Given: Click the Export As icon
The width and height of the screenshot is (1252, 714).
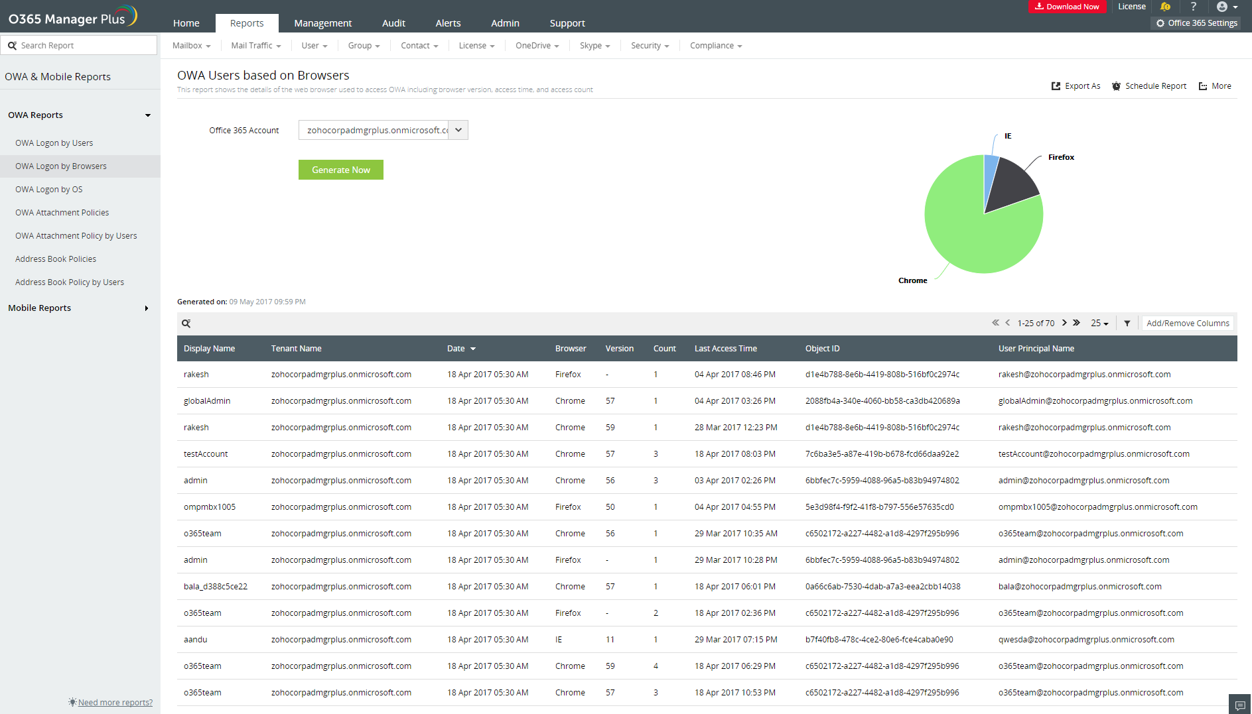Looking at the screenshot, I should (x=1056, y=86).
